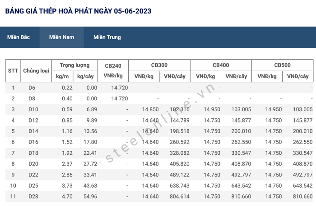Image resolution: width=316 pixels, height=207 pixels.
Task: Select the D20 row label
Action: pyautogui.click(x=33, y=164)
